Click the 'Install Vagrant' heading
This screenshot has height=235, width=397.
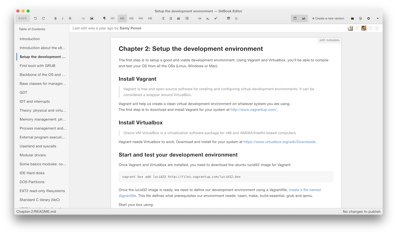tap(137, 79)
